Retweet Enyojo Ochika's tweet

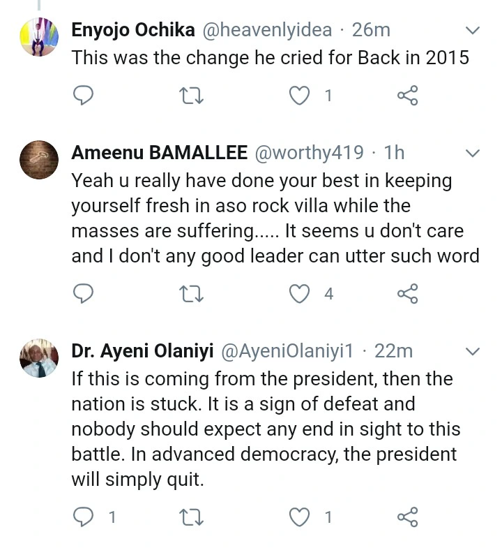(191, 96)
